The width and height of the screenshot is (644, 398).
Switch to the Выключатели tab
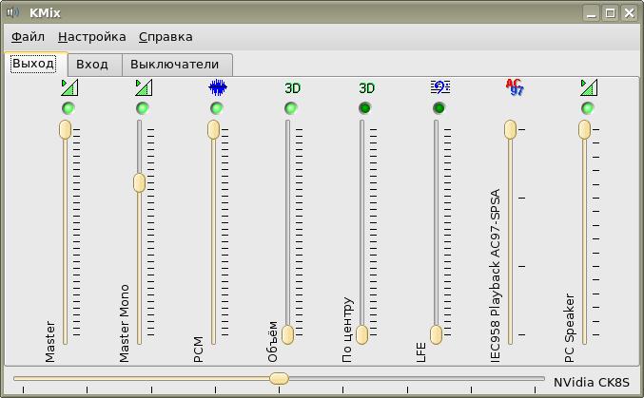point(177,65)
